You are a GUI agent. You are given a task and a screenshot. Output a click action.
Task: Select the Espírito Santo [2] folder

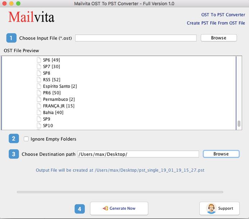[x=60, y=86]
